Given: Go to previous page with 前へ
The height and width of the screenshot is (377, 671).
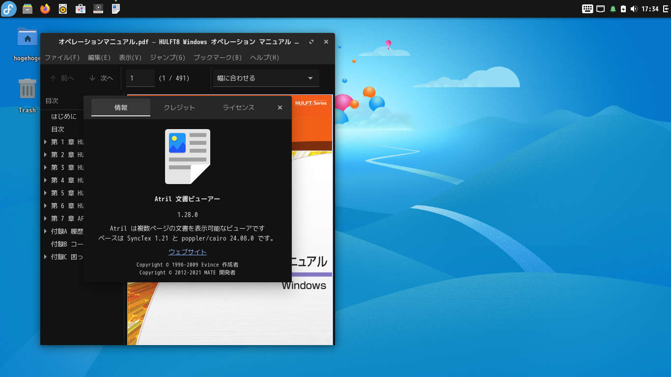Looking at the screenshot, I should [x=62, y=78].
